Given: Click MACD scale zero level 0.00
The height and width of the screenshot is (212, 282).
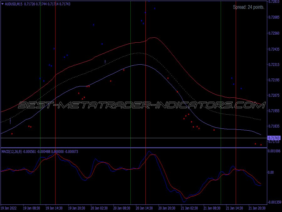Looking at the screenshot, I should 271,172.
